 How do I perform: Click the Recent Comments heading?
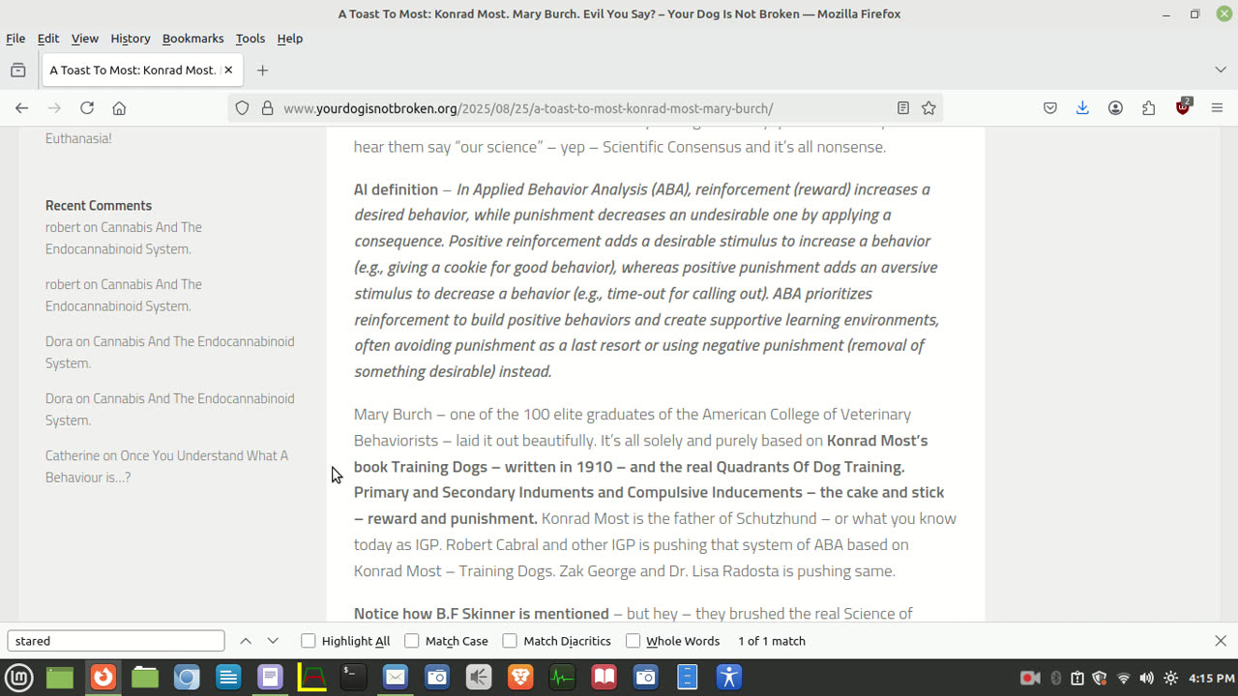click(x=99, y=205)
